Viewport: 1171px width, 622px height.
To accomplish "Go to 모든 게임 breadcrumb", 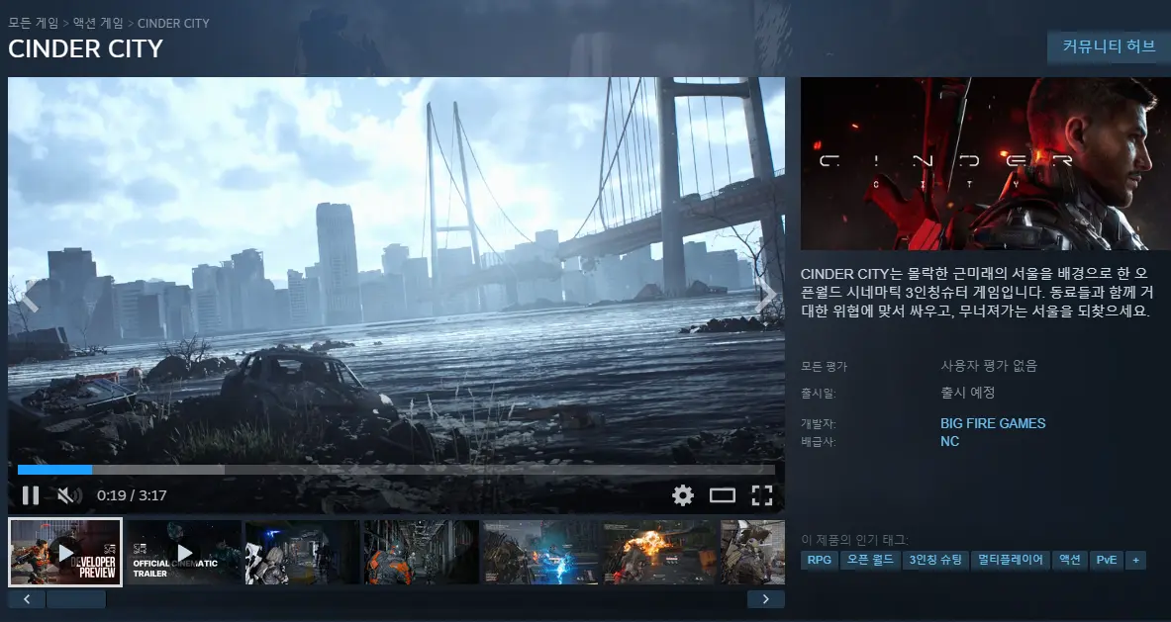I will tap(36, 23).
